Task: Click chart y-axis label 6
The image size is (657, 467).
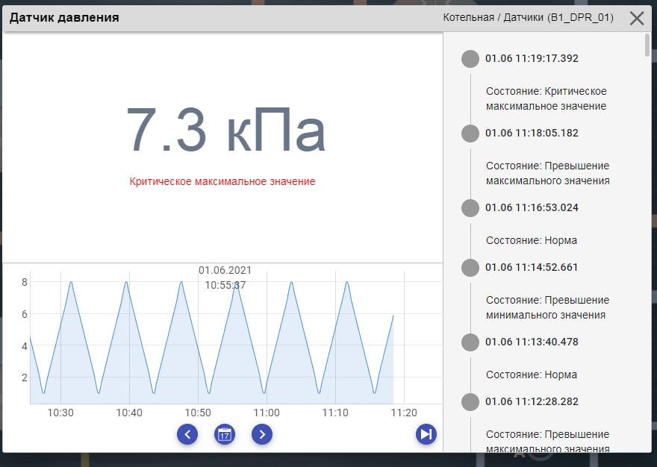Action: pyautogui.click(x=25, y=314)
